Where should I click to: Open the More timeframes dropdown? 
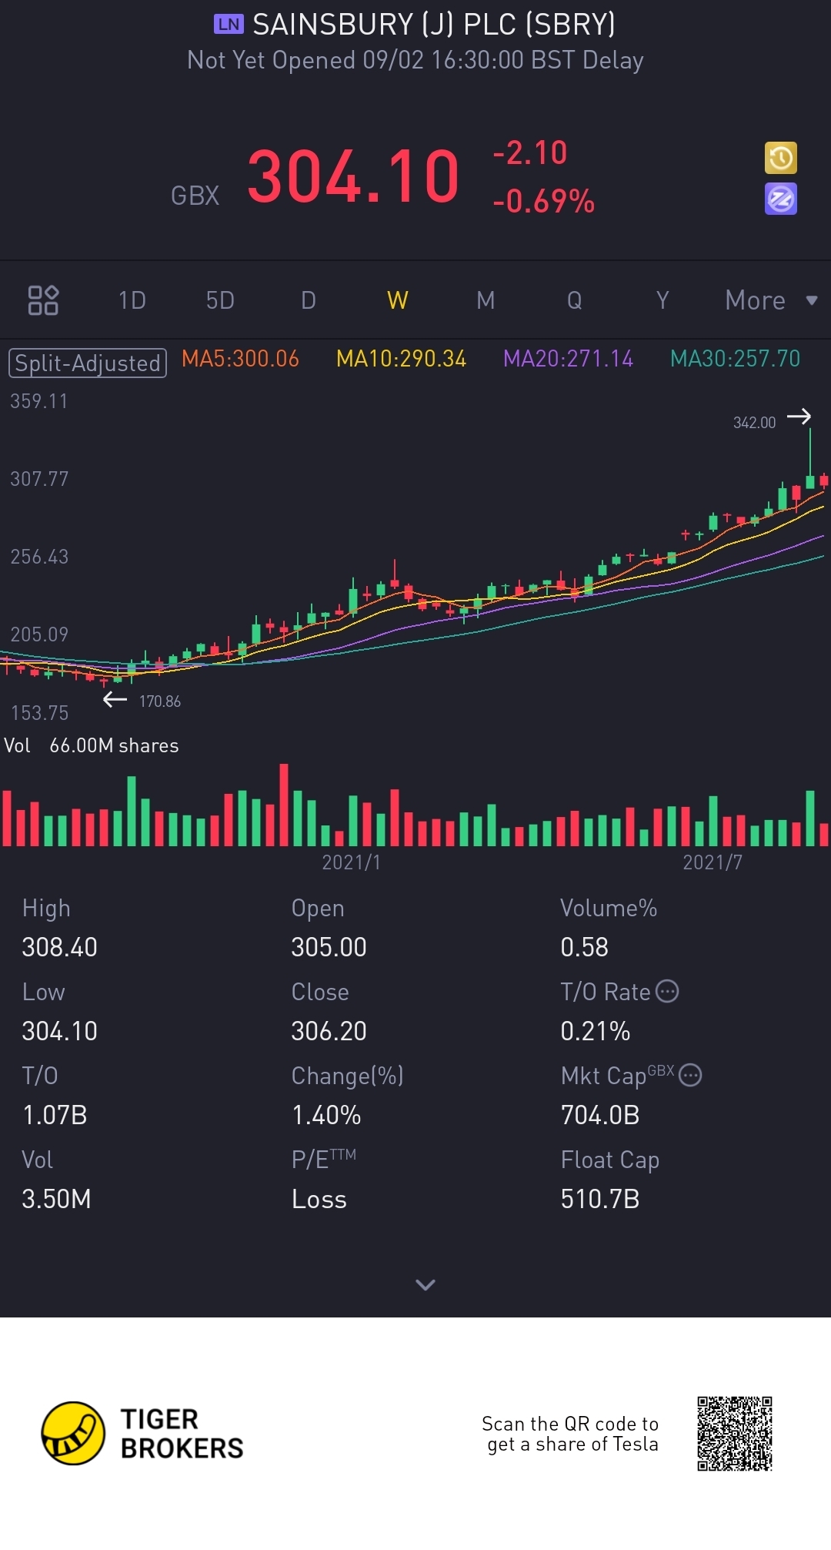(771, 300)
